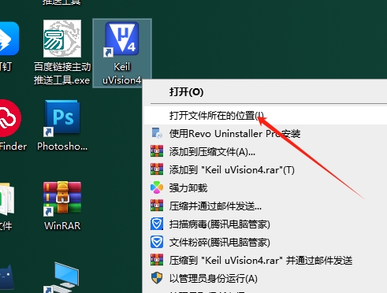Choose 打开文件所在的位置 in the context menu
387x293 pixels.
266,116
